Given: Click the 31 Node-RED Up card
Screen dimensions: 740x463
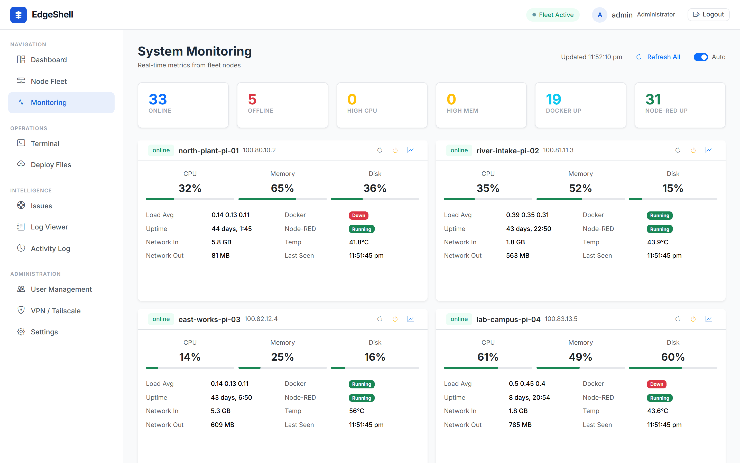Looking at the screenshot, I should pos(680,105).
